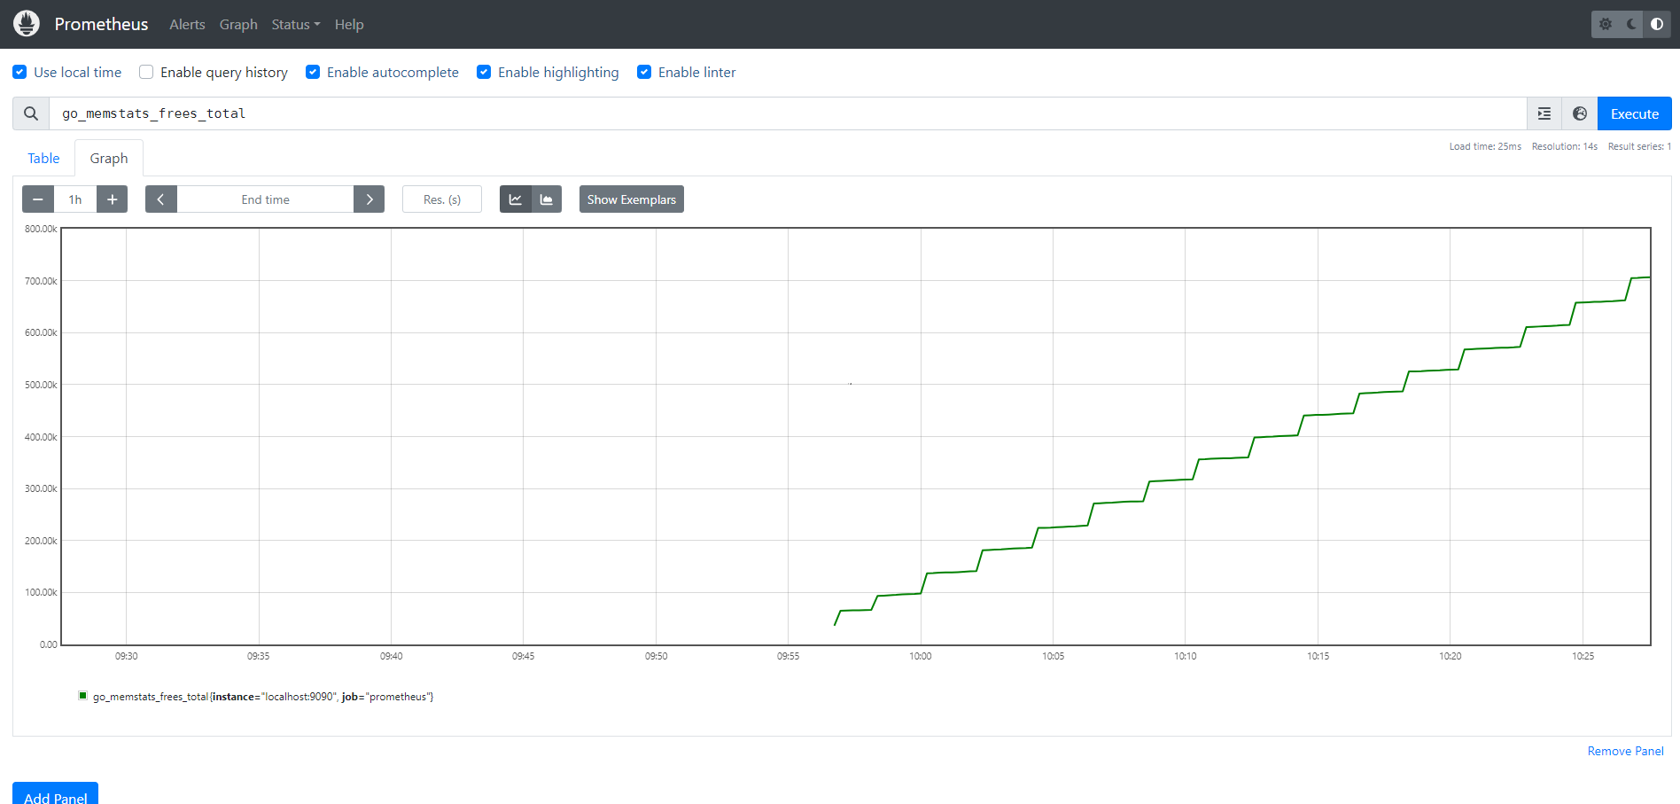Viewport: 1680px width, 804px height.
Task: Toggle the Enable highlighting checkbox
Action: click(484, 72)
